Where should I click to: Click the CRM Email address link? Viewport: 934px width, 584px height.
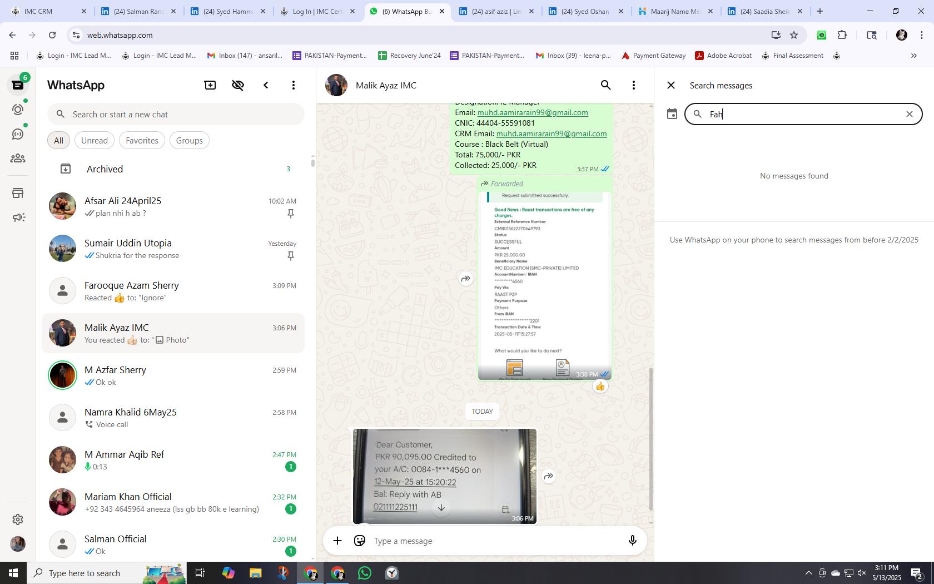(552, 133)
